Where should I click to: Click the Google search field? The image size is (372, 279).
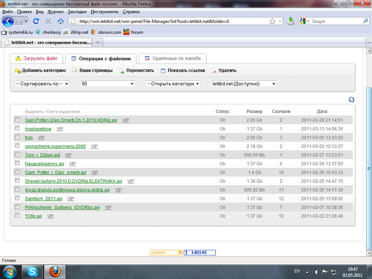click(336, 21)
